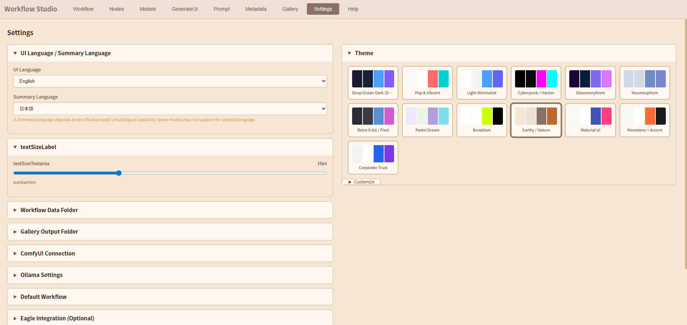Apply the Retro 8-bit / Pixel theme
687x325 pixels.
[x=373, y=120]
